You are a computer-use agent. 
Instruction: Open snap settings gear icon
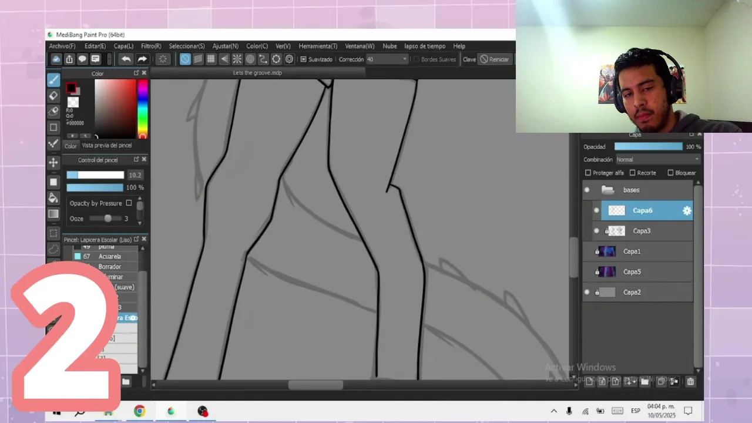click(289, 59)
